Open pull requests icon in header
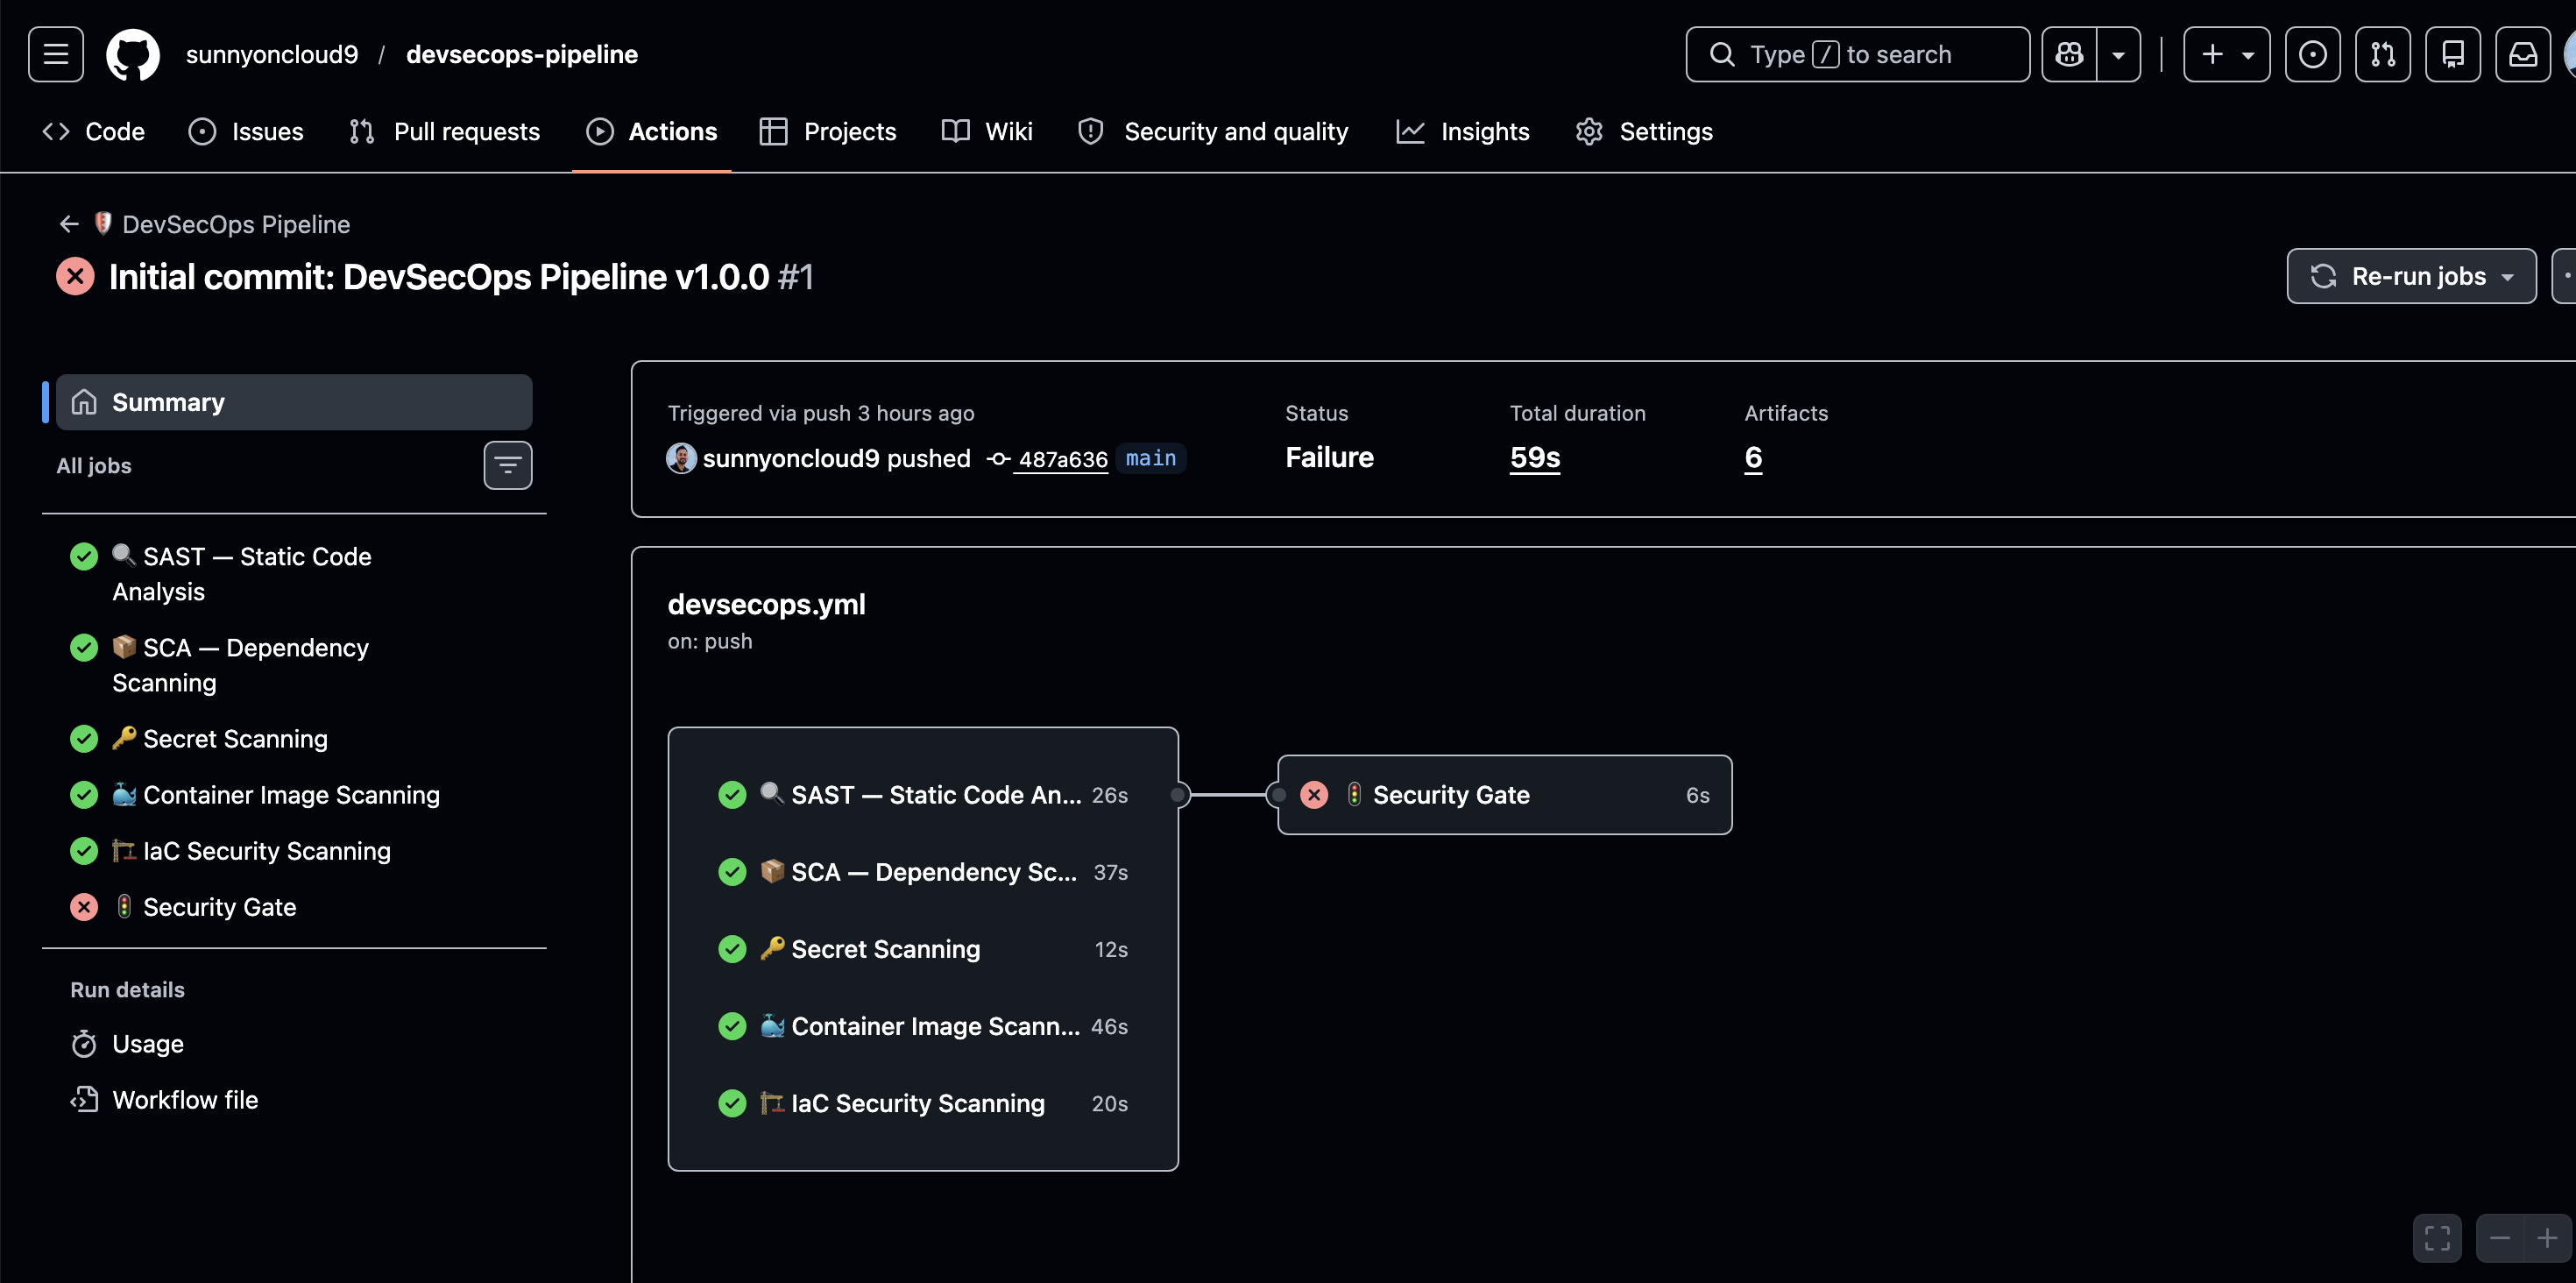This screenshot has width=2576, height=1283. pos(2382,54)
